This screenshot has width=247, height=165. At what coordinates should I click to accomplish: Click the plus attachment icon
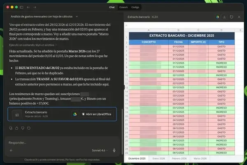[x=11, y=150]
